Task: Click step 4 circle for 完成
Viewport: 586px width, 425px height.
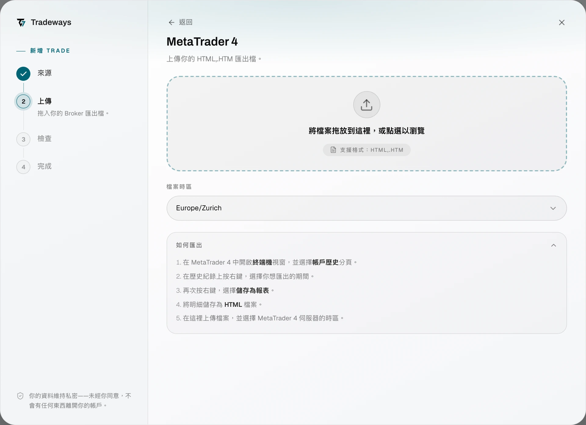Action: (23, 167)
